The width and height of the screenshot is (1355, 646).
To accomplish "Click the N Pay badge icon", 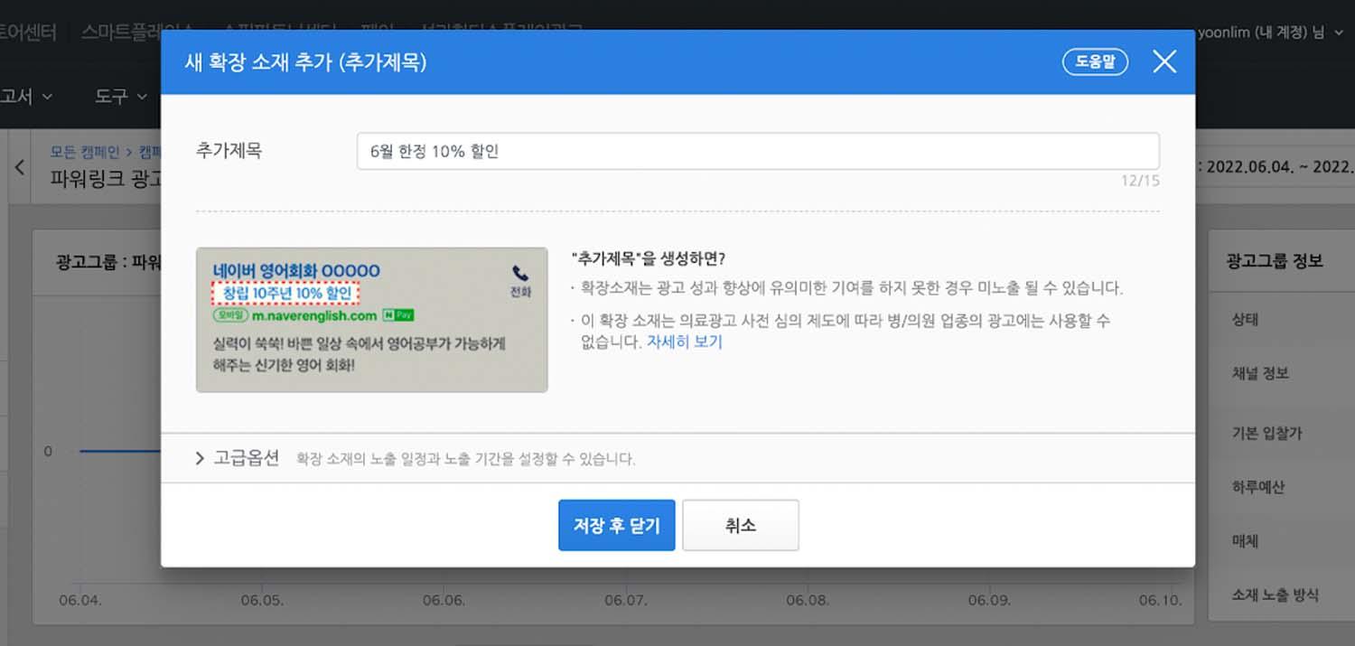I will coord(398,316).
